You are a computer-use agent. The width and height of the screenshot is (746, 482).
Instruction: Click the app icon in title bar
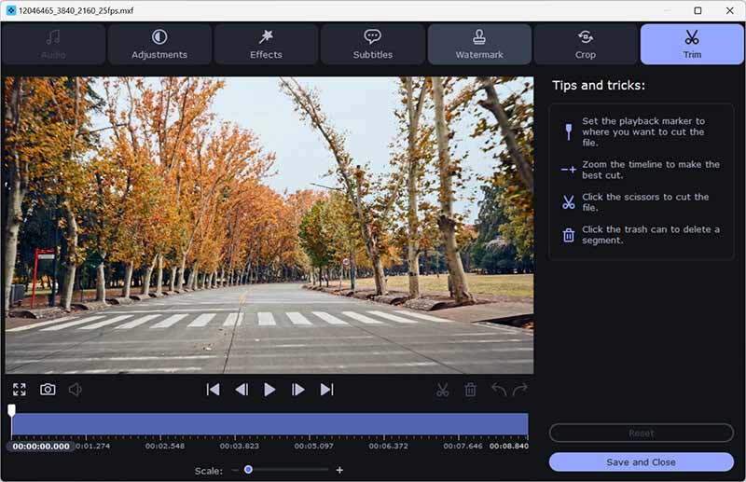click(11, 10)
